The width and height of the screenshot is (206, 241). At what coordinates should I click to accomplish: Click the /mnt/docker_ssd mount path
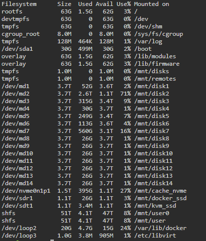(160, 198)
